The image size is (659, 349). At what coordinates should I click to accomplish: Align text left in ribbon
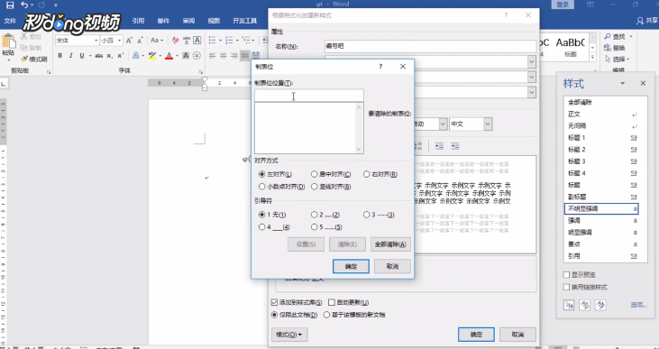212,56
